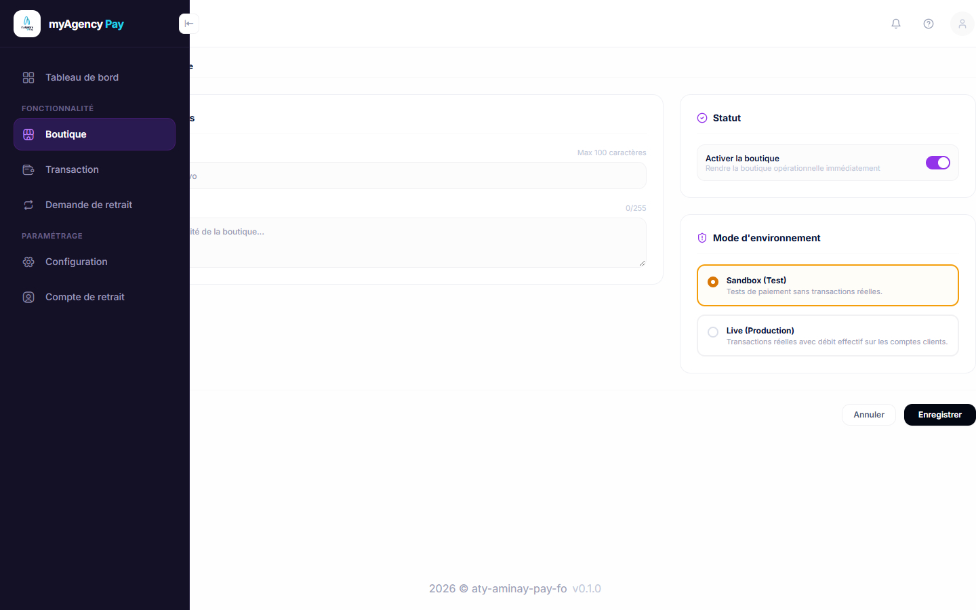This screenshot has width=976, height=610.
Task: Open notifications via the bell icon
Action: 896,24
